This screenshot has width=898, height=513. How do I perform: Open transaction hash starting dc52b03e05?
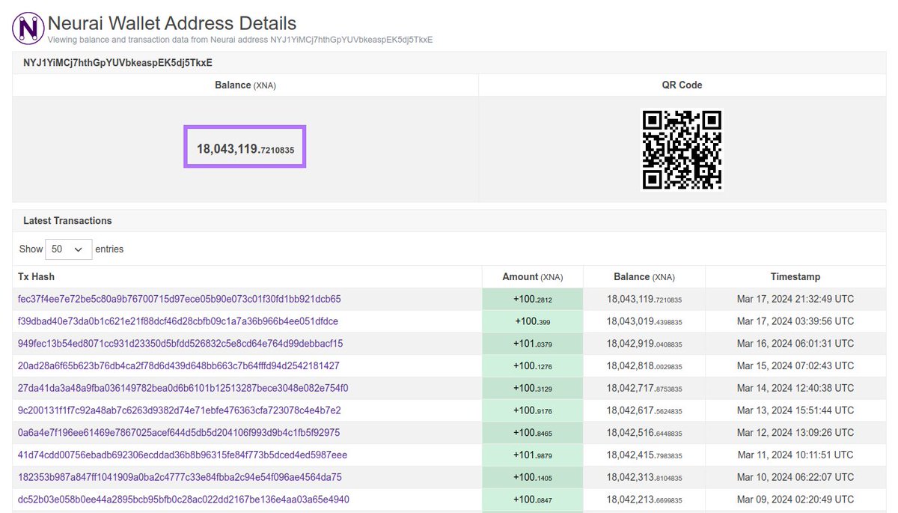[x=183, y=500]
